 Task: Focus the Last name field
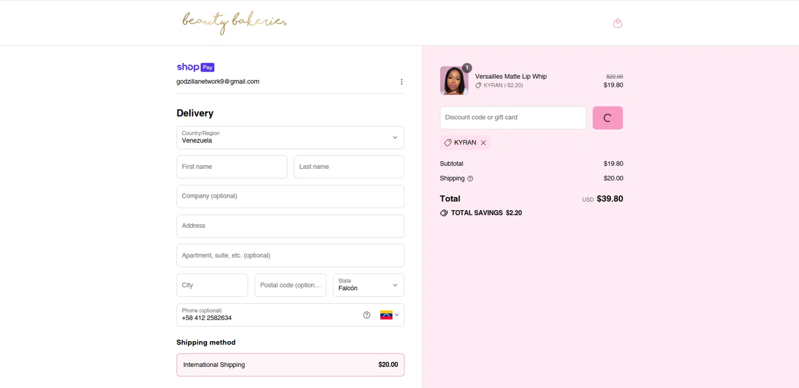(349, 167)
